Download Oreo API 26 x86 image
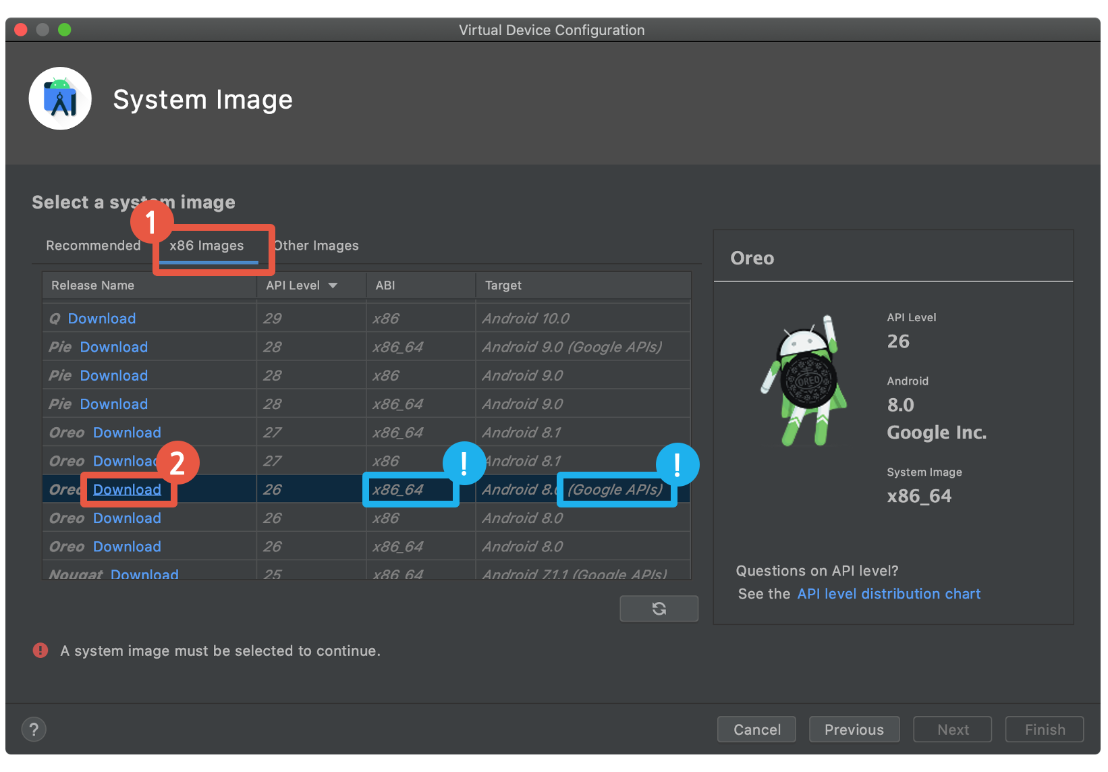 tap(127, 518)
